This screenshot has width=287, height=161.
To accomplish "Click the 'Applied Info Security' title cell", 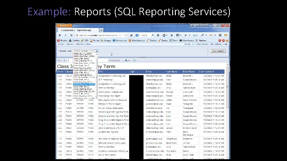I will 108,132.
